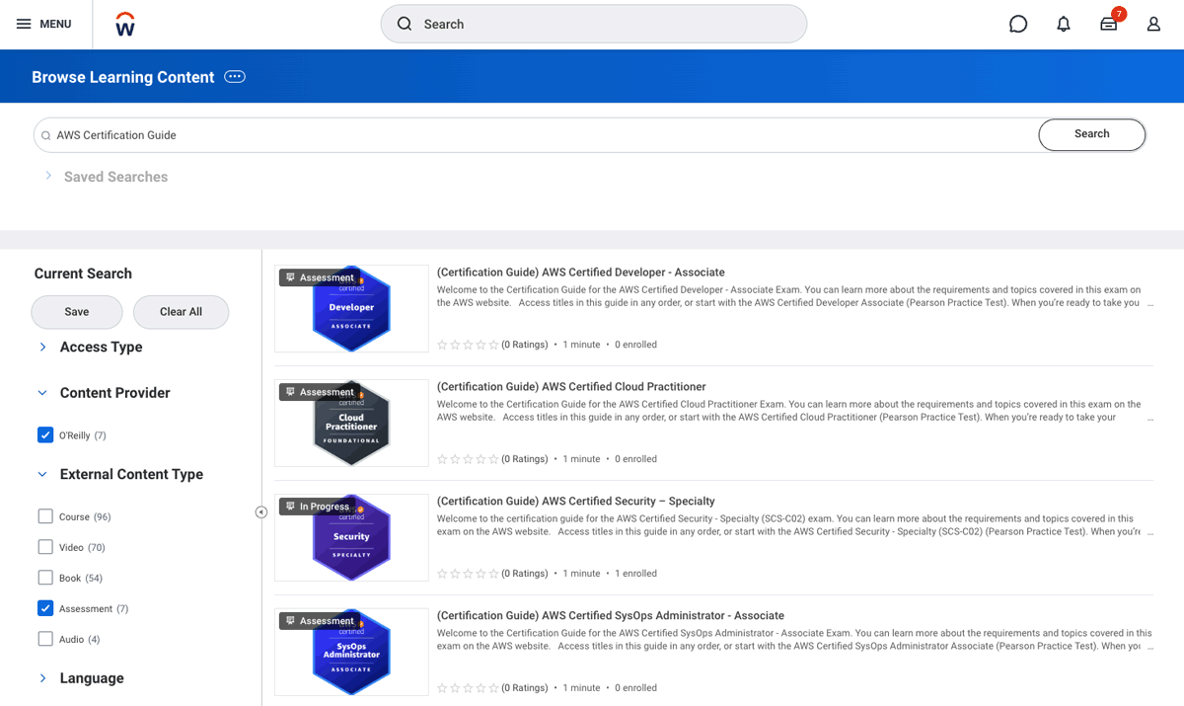The height and width of the screenshot is (706, 1184).
Task: Click "1 enrolled" on the Security guide
Action: [635, 574]
